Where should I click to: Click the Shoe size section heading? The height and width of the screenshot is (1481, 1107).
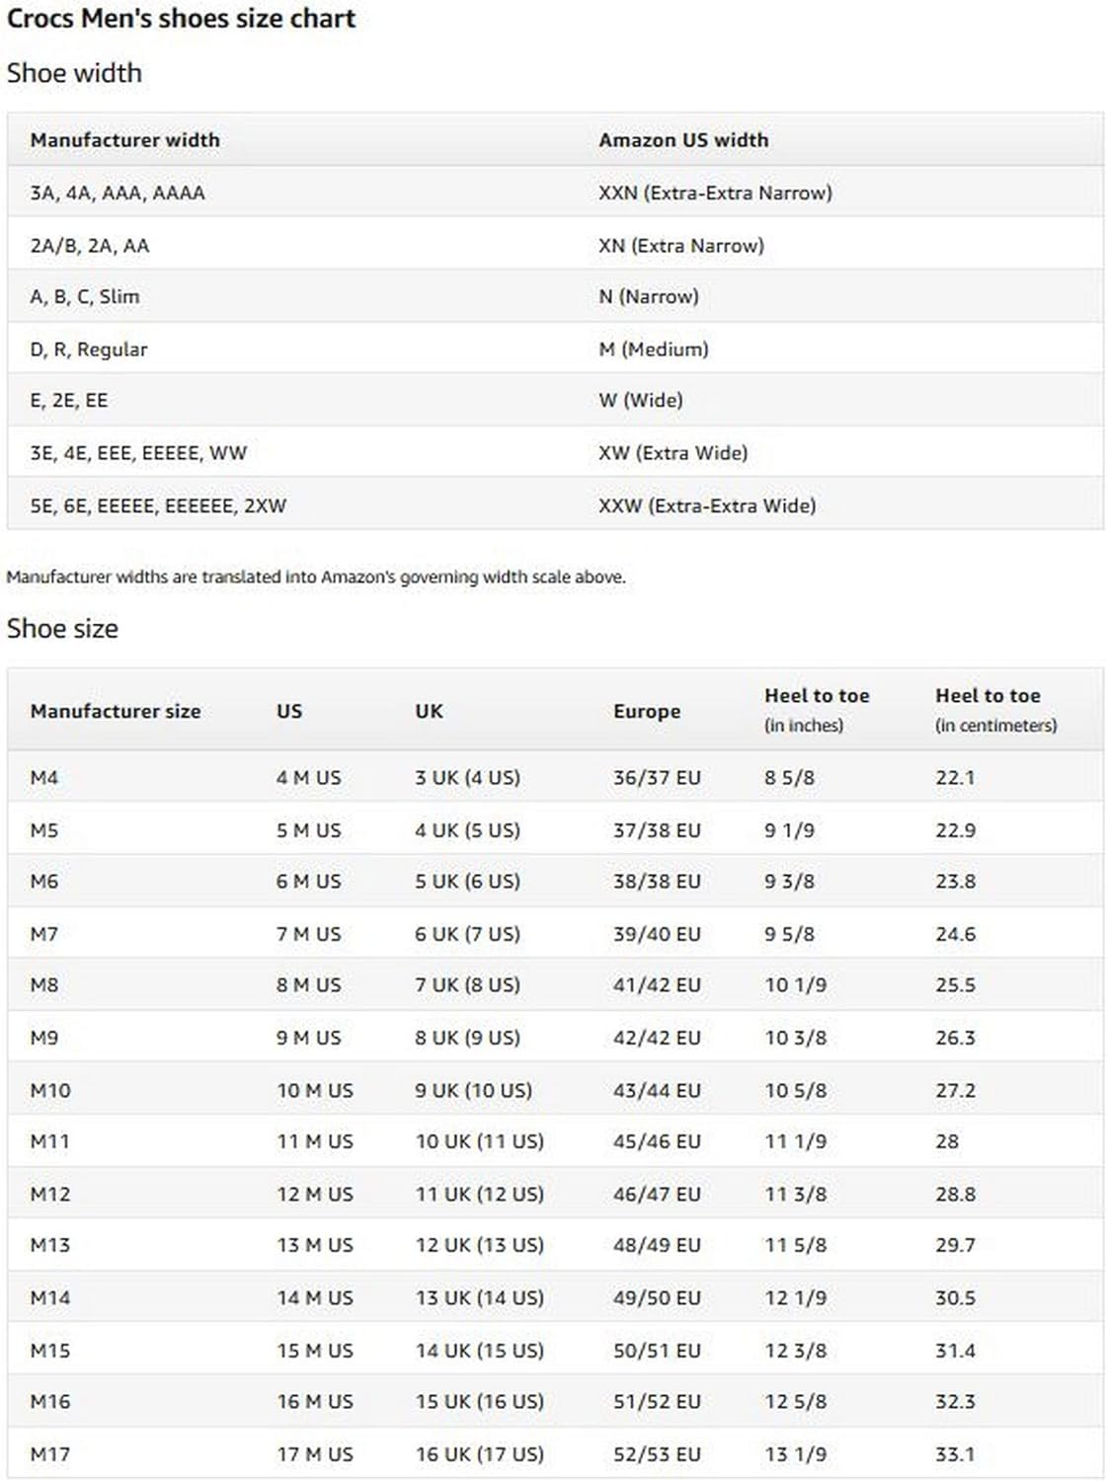click(62, 629)
